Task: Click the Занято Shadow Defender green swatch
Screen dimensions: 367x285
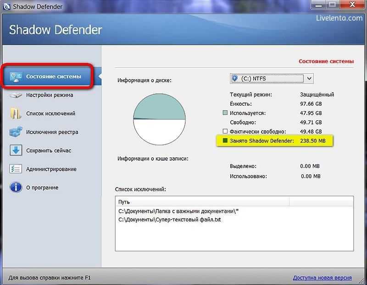Action: [225, 140]
